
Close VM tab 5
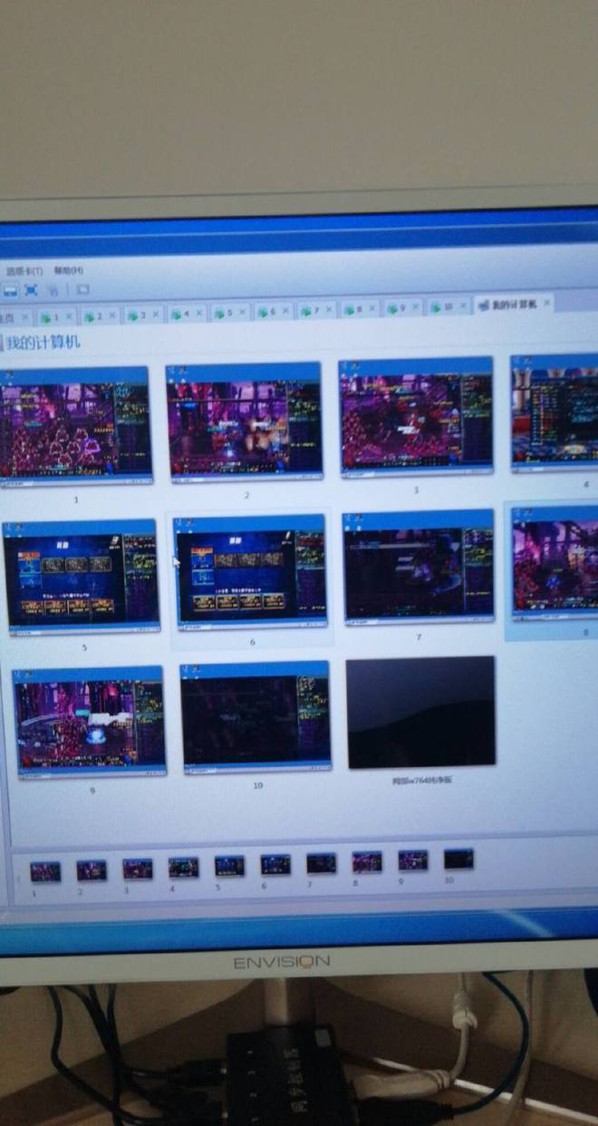(243, 312)
